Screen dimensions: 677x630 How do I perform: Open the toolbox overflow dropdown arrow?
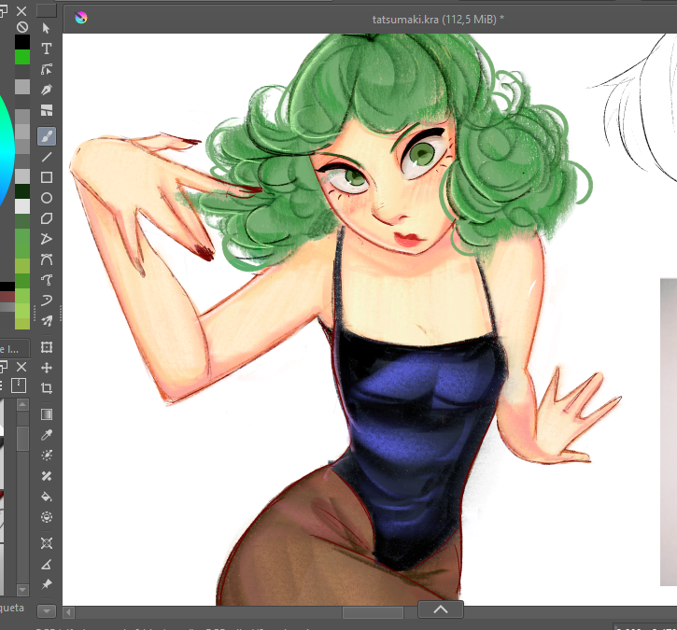pos(46,611)
